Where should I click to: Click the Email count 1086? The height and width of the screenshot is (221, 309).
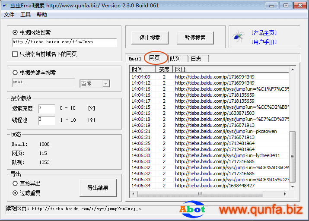click(45, 144)
